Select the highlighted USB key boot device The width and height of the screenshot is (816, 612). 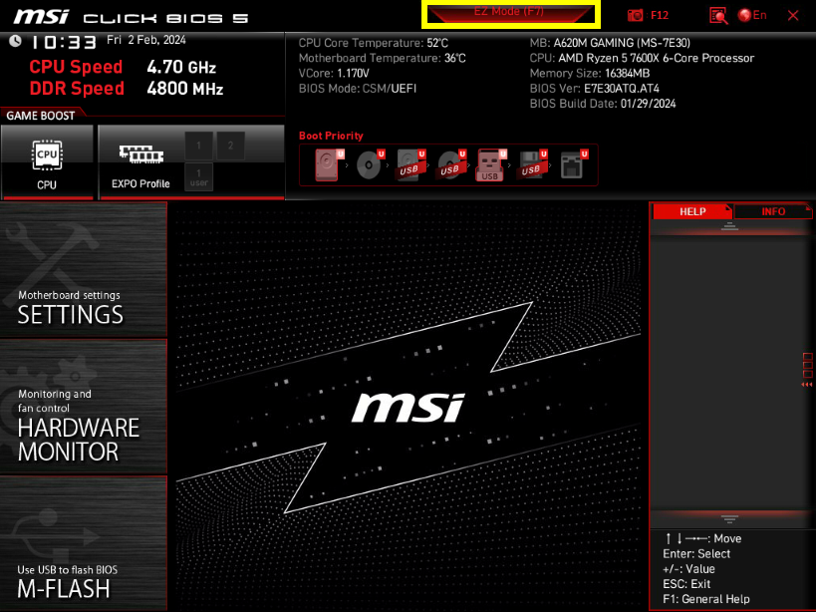coord(491,165)
